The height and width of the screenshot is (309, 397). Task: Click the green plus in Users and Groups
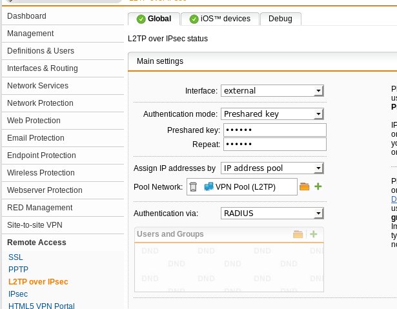coord(314,234)
